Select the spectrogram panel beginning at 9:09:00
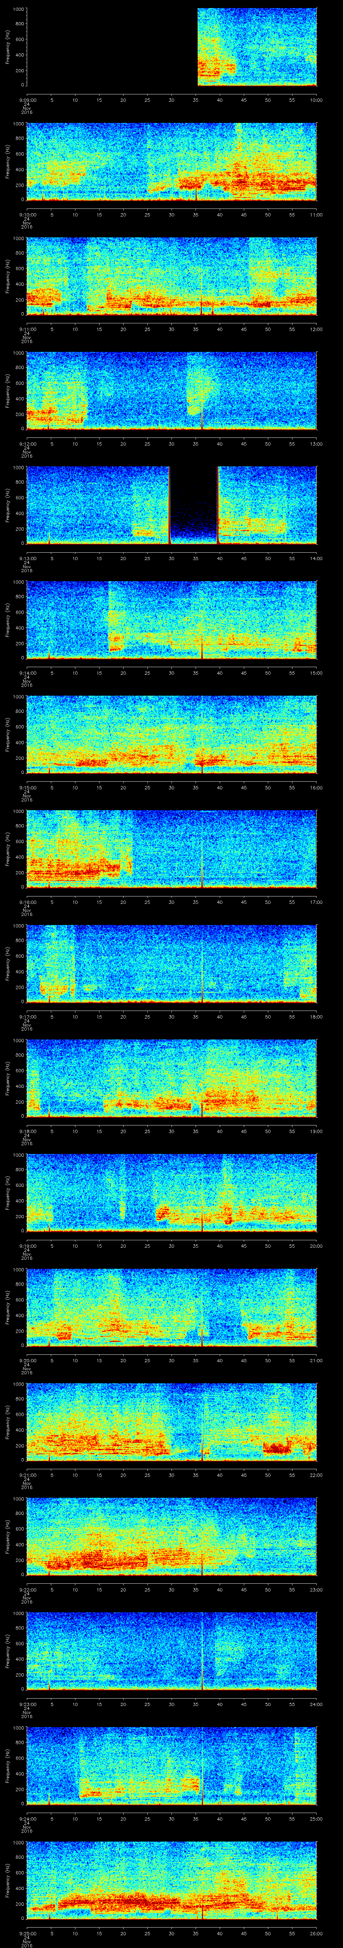 pos(172,47)
